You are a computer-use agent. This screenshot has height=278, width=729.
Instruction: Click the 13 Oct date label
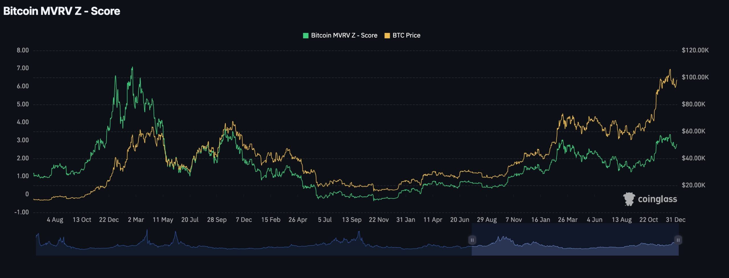coord(82,220)
